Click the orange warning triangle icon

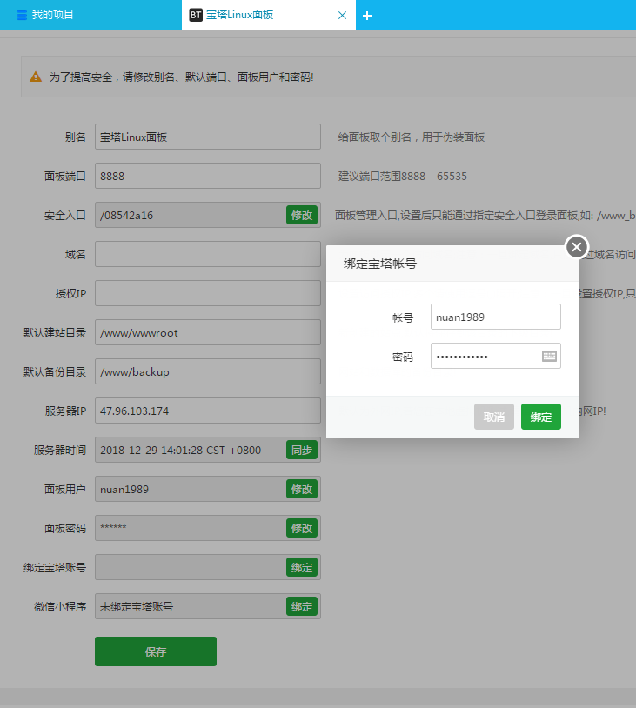tap(36, 77)
